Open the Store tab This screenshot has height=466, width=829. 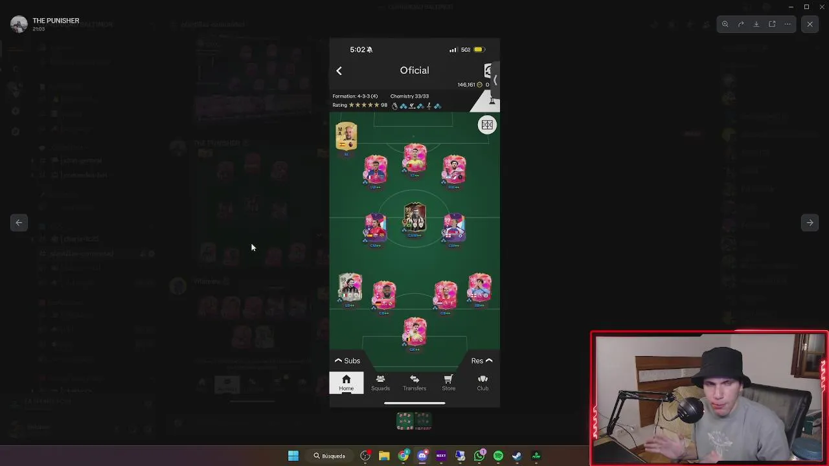coord(448,383)
